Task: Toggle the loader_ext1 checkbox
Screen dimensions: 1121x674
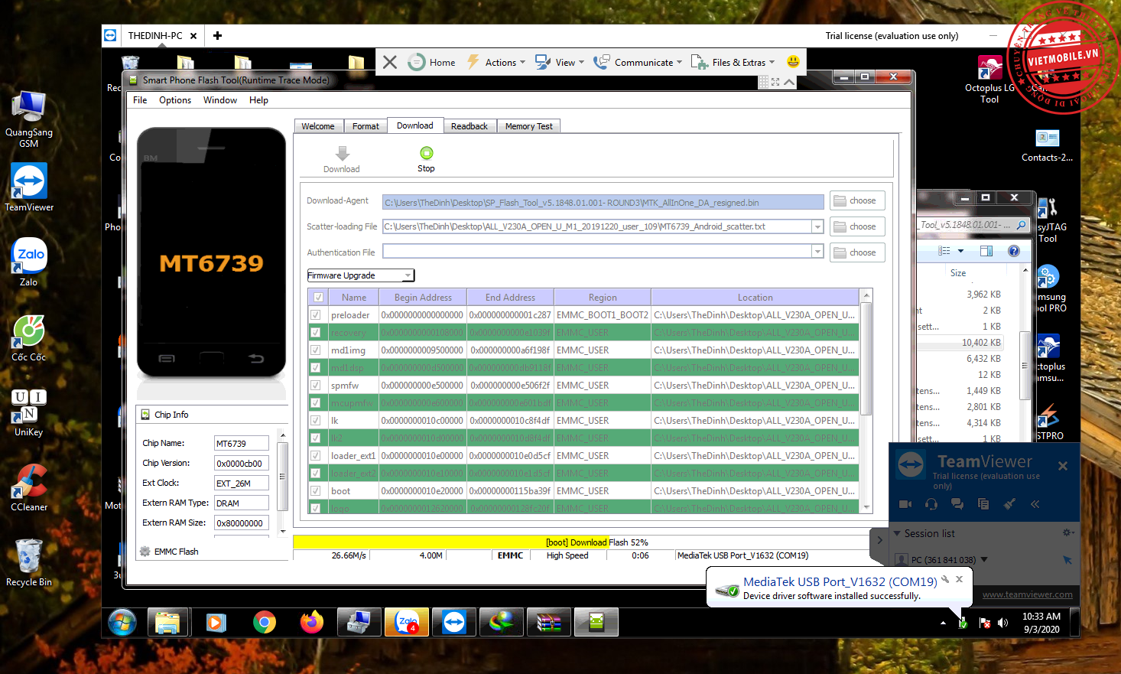Action: click(x=315, y=455)
